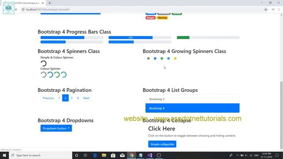Stop page loading with the X button

[x=16, y=10]
